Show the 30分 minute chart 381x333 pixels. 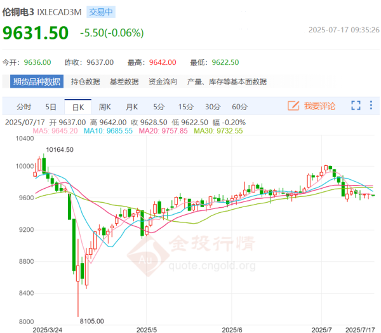[213, 107]
